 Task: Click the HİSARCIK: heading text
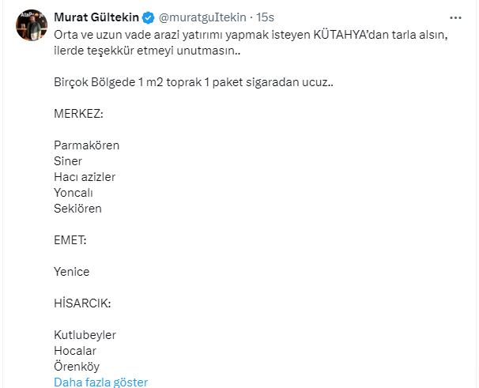82,303
